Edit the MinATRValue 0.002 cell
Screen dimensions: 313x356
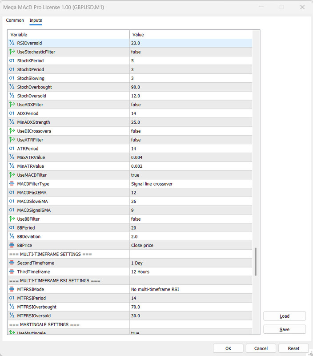pyautogui.click(x=191, y=166)
